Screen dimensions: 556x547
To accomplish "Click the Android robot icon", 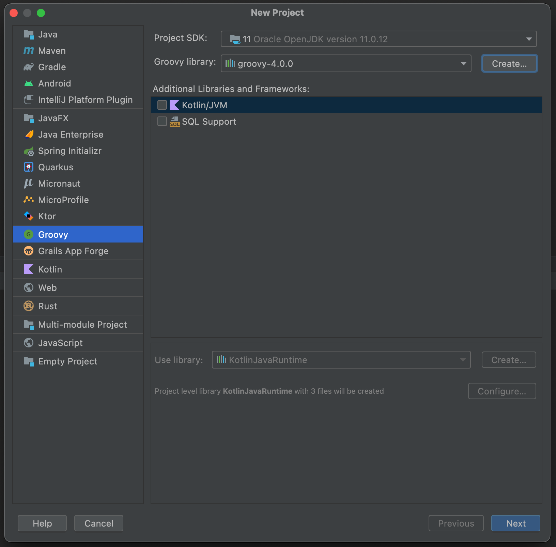I will tap(29, 83).
